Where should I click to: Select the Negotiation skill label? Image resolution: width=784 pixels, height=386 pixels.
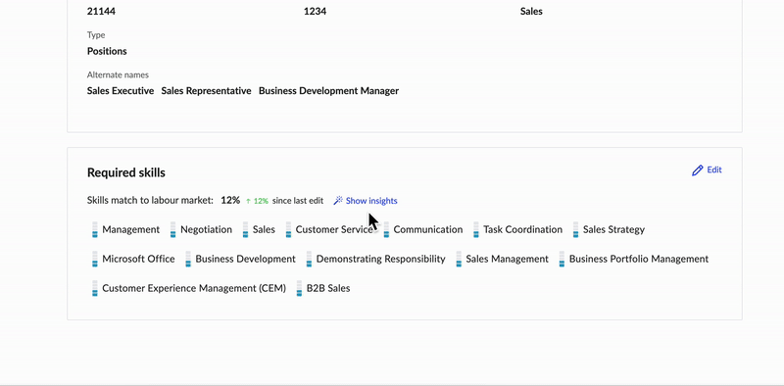(x=206, y=229)
